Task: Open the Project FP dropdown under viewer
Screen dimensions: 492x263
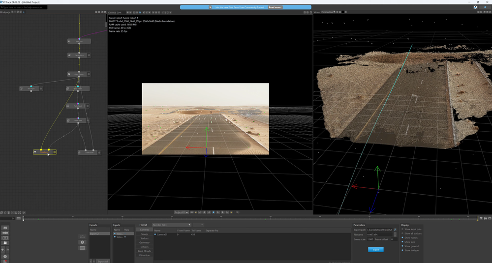Action: [181, 212]
